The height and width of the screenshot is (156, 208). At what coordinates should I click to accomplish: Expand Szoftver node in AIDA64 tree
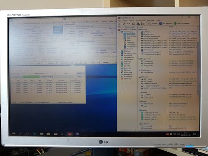(119, 70)
